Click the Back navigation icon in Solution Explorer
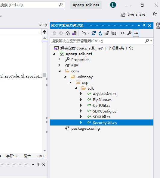The width and height of the screenshot is (160, 178). (x=54, y=33)
